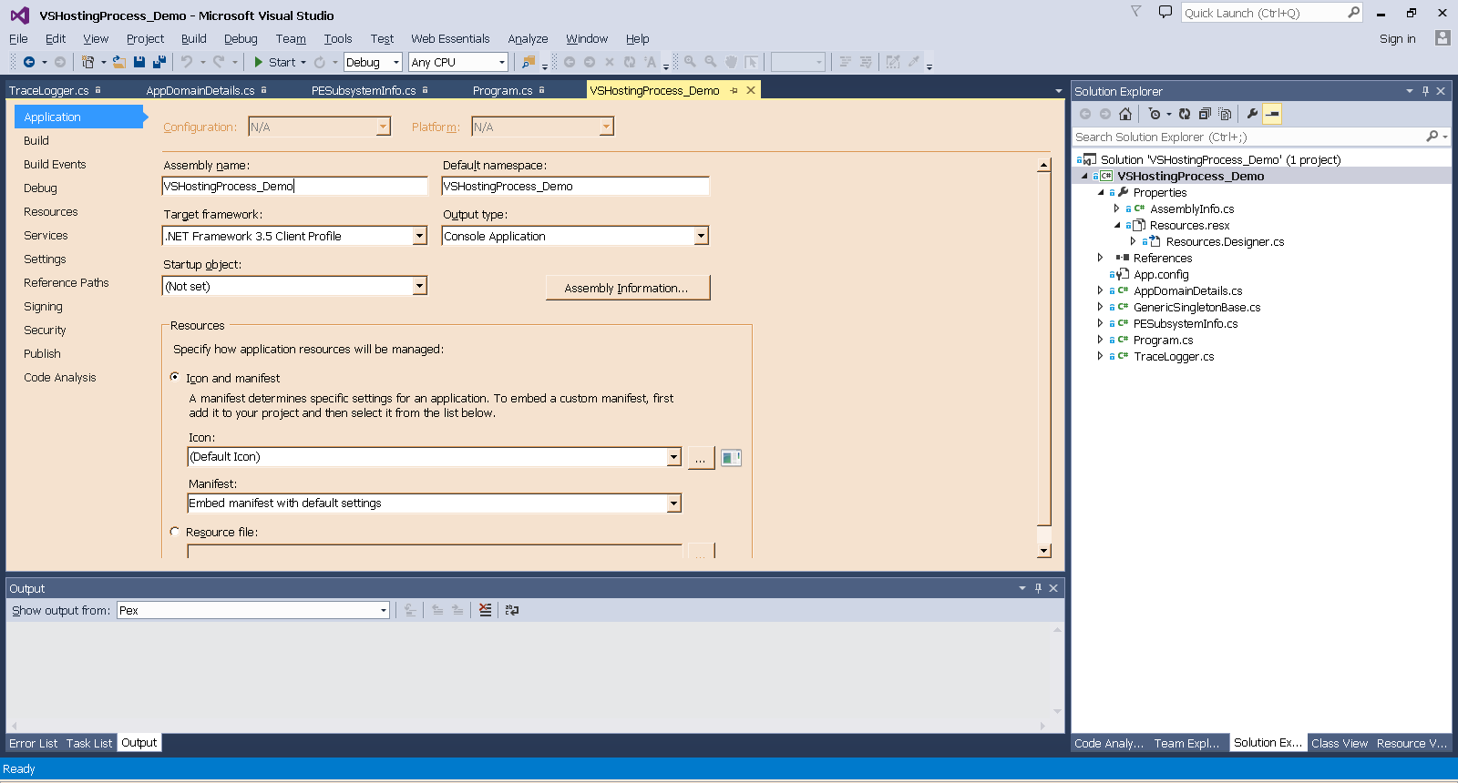Click the Undo arrow icon
This screenshot has width=1458, height=783.
click(x=186, y=62)
